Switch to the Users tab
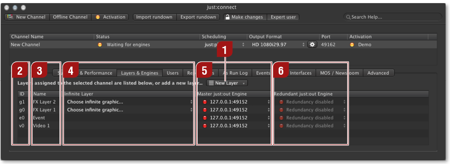The width and height of the screenshot is (450, 164). coord(172,73)
